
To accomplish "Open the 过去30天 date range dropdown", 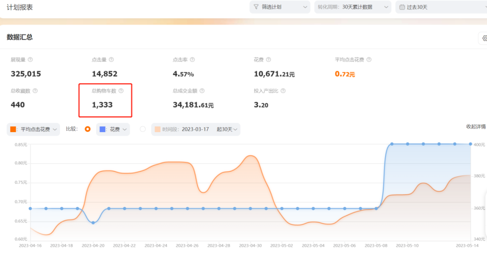I will coord(440,7).
